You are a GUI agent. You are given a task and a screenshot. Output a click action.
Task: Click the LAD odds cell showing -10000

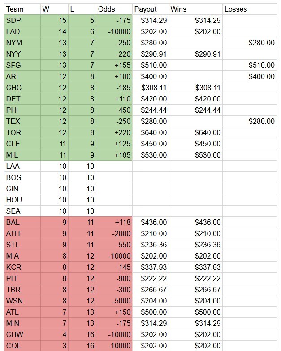(114, 32)
